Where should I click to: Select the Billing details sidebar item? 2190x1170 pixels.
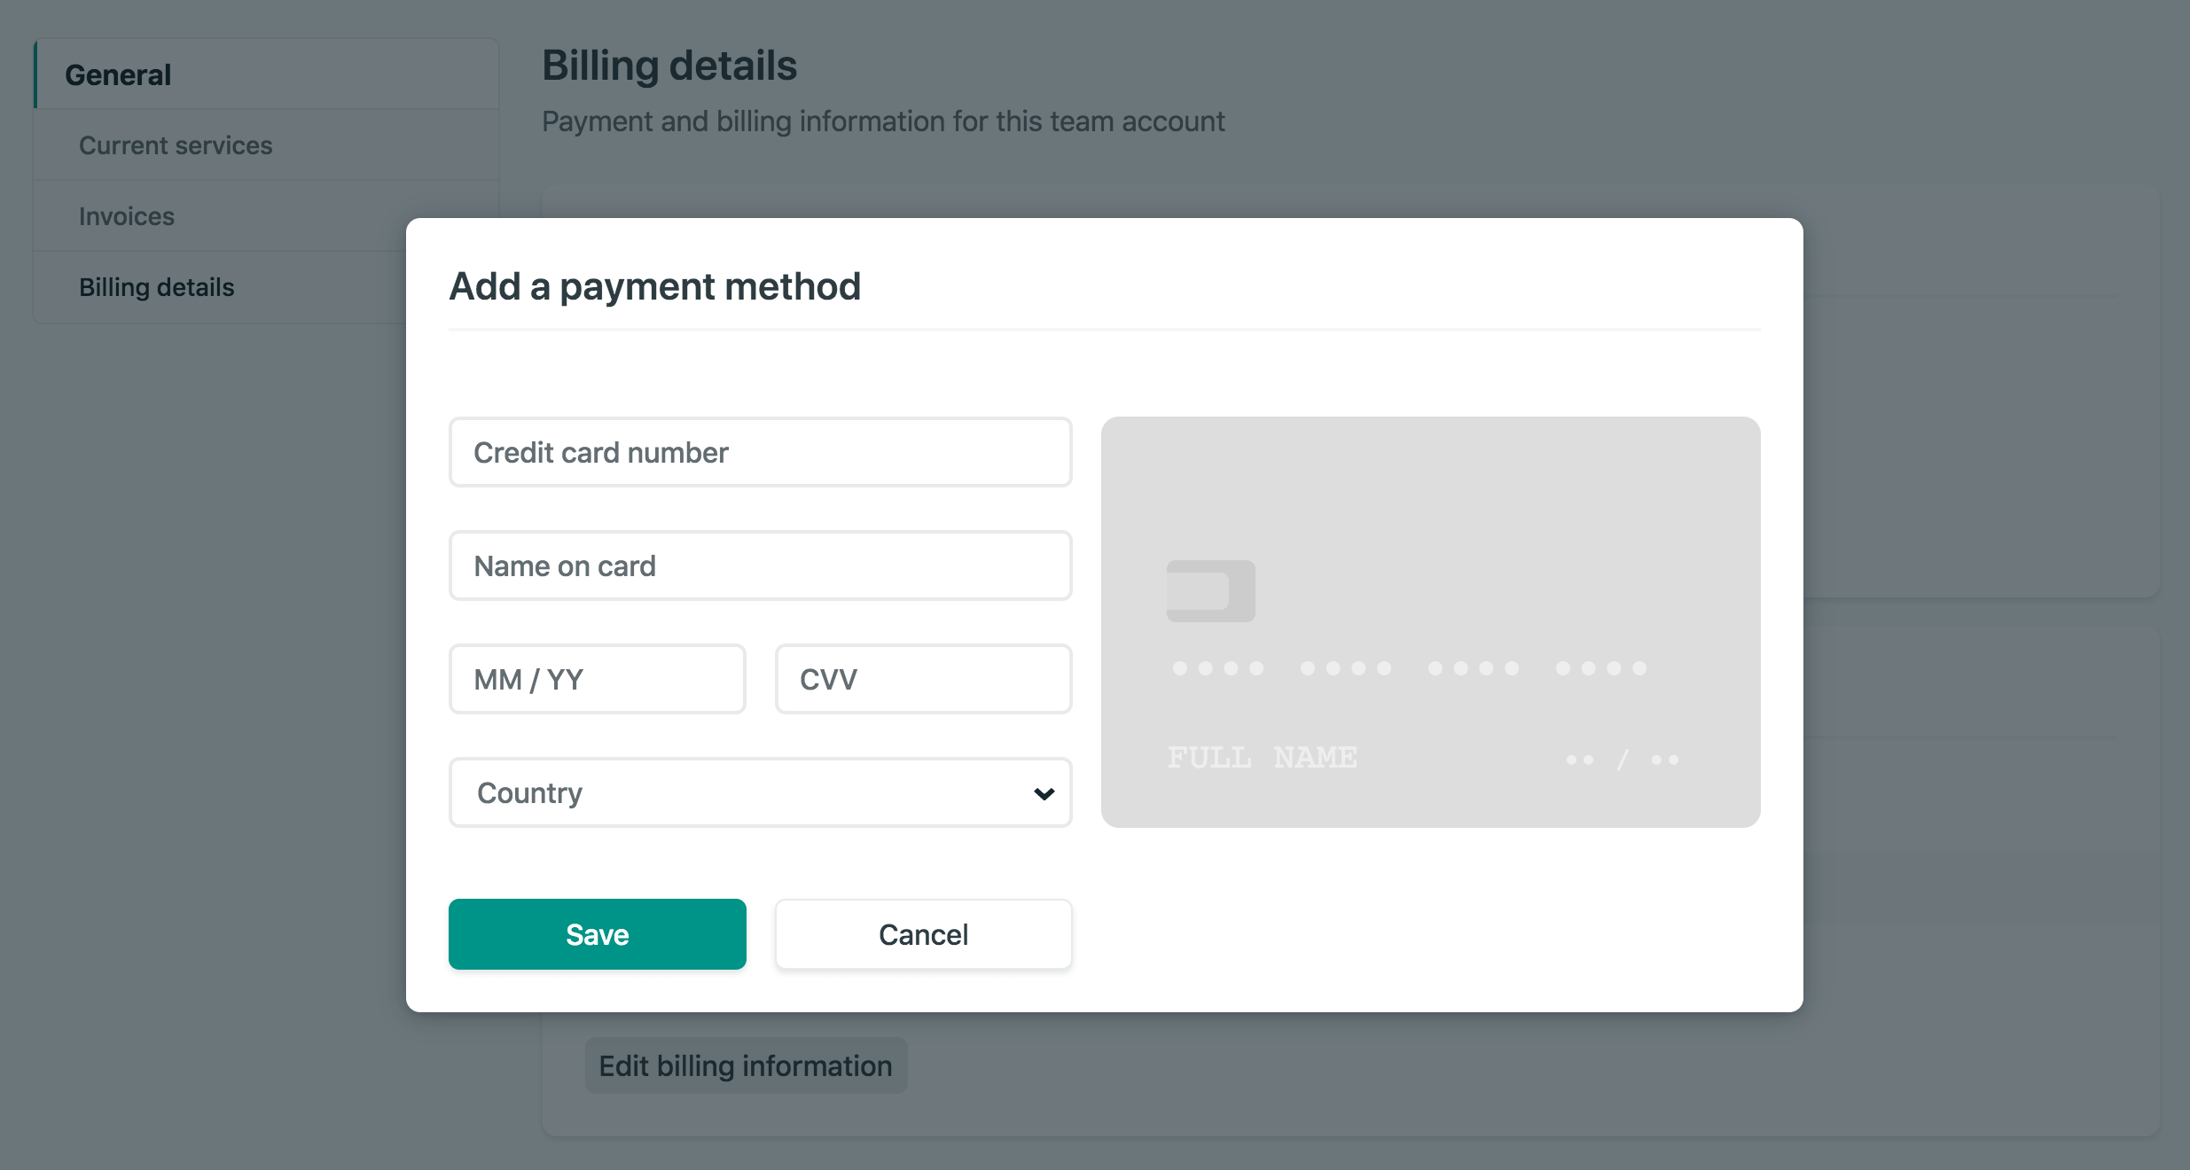[x=156, y=286]
